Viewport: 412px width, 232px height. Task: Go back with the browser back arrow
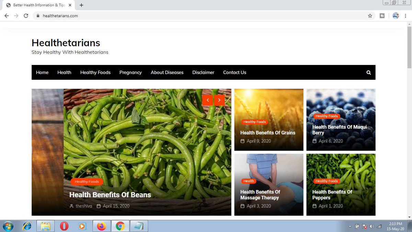pyautogui.click(x=7, y=15)
